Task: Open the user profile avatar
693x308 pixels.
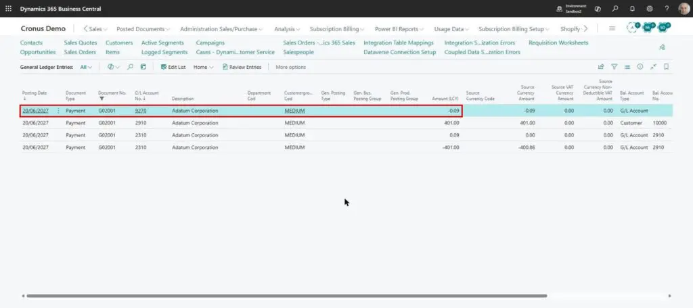Action: (x=684, y=8)
